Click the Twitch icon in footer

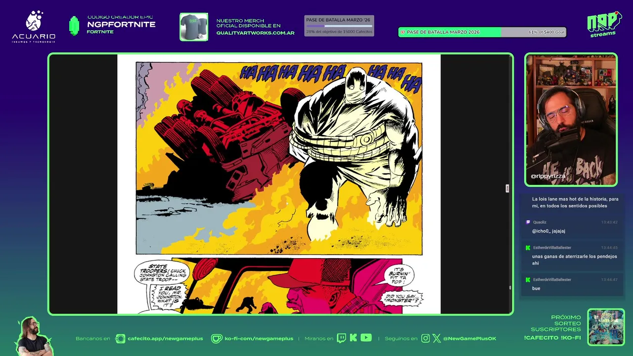341,338
